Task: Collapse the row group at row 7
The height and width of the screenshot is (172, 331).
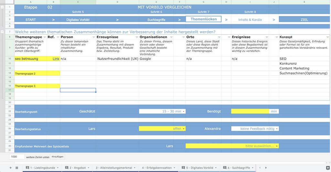Action: (2, 32)
